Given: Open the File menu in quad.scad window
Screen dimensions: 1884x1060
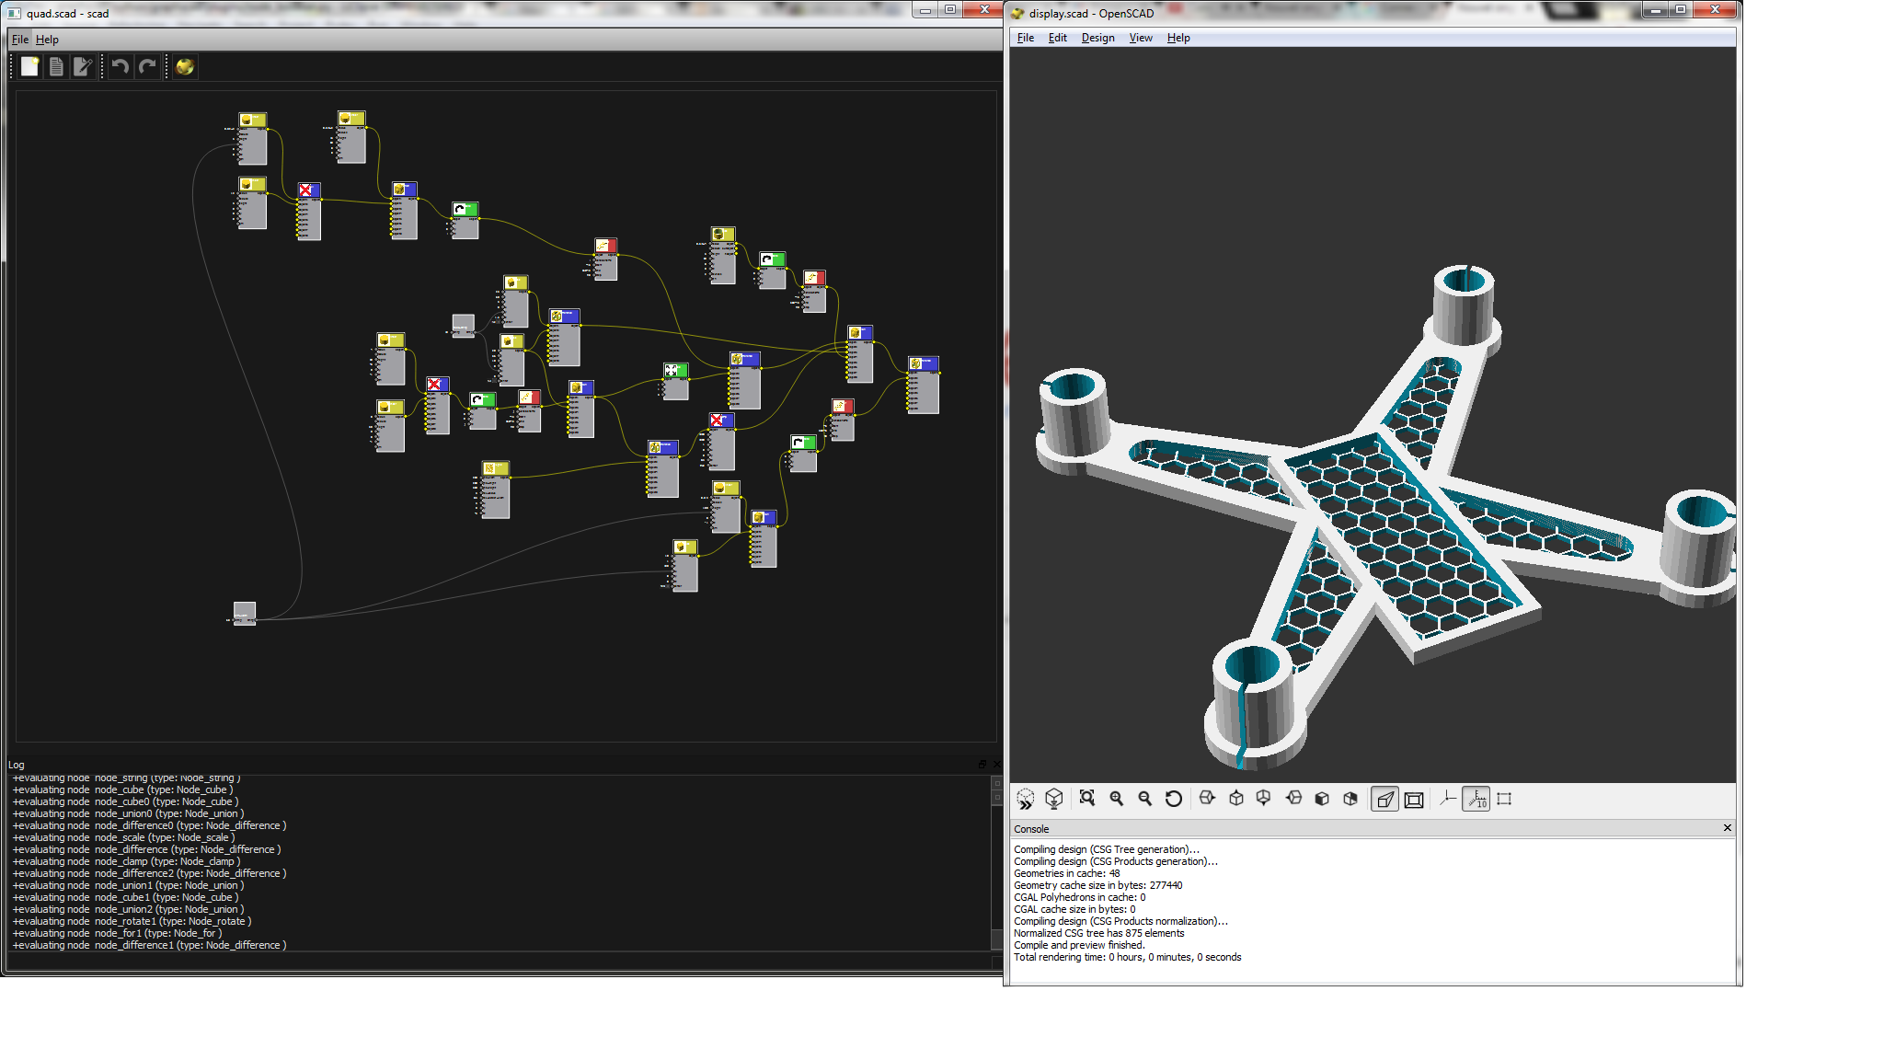Looking at the screenshot, I should tap(20, 40).
